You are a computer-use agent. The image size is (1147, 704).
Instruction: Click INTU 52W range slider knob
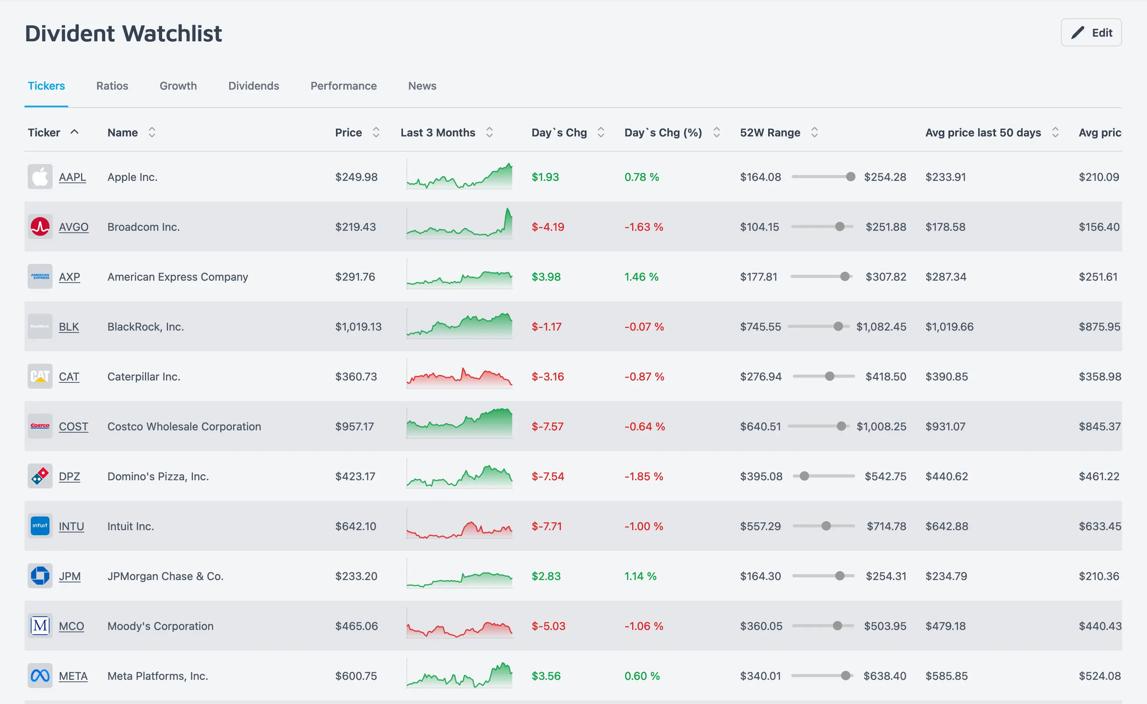click(x=826, y=526)
